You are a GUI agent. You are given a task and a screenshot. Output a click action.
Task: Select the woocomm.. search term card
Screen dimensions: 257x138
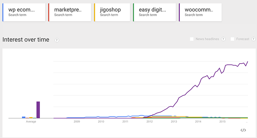click(200, 12)
